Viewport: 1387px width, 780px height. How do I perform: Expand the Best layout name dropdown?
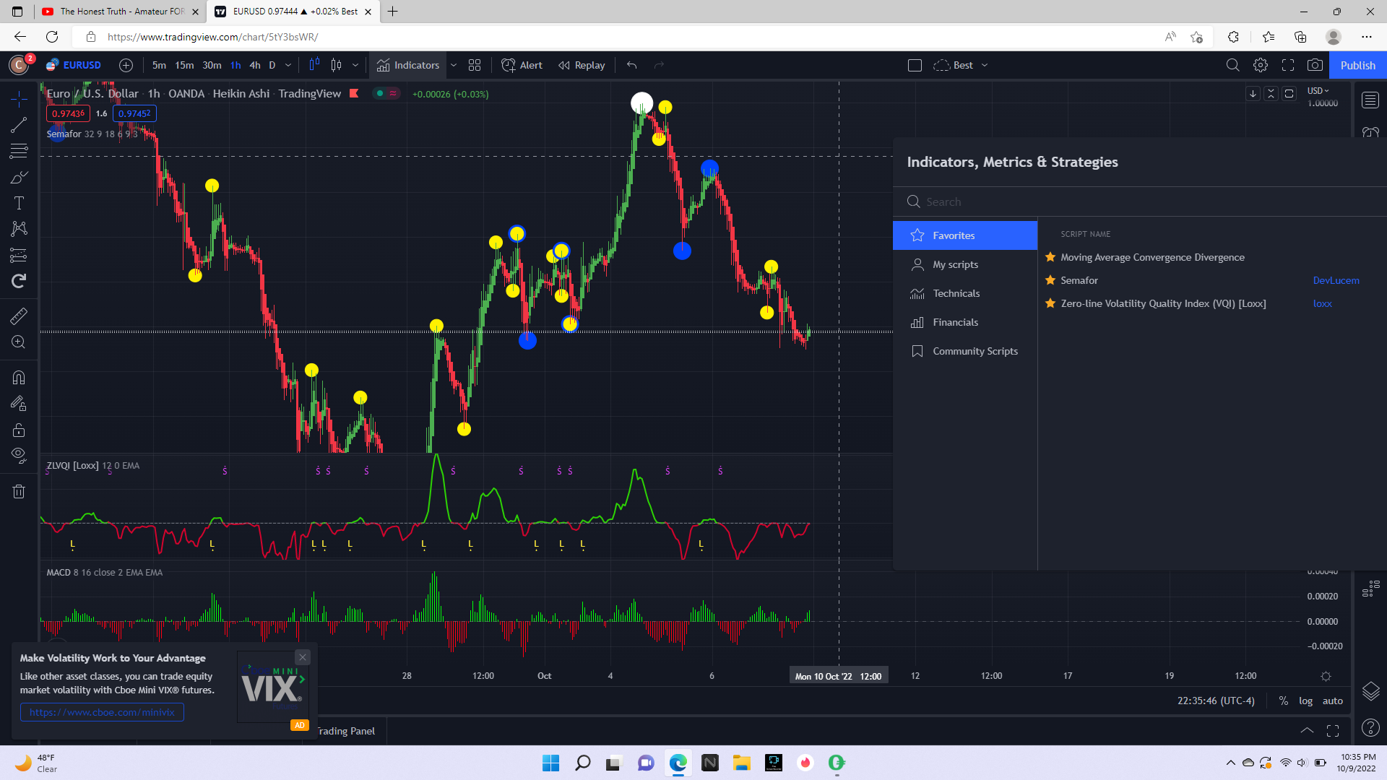pos(985,65)
